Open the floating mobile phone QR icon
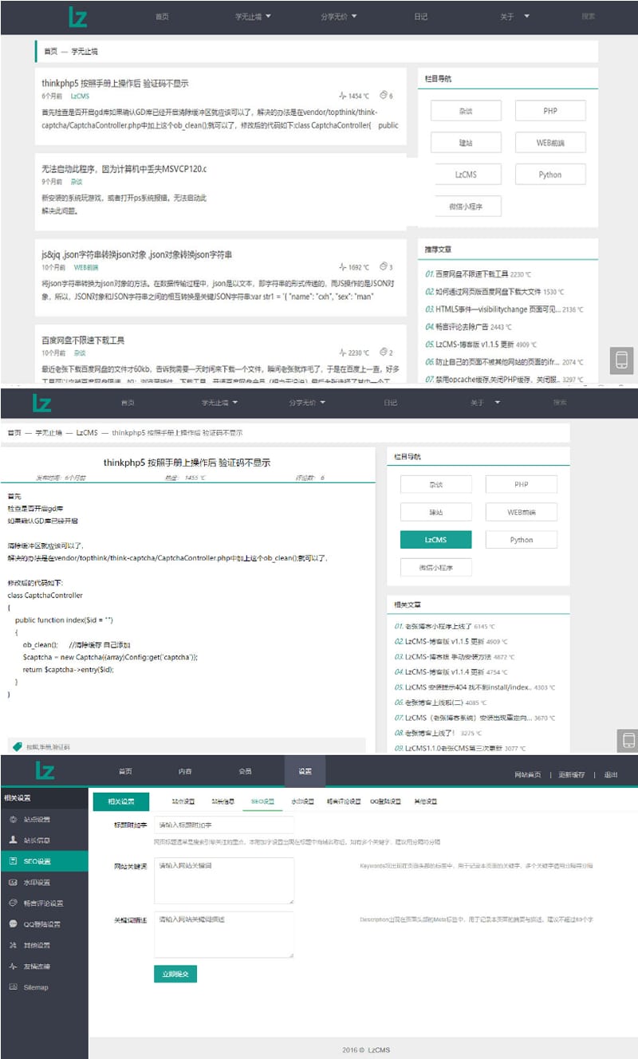Screen dimensions: 638x1059 (x=622, y=360)
